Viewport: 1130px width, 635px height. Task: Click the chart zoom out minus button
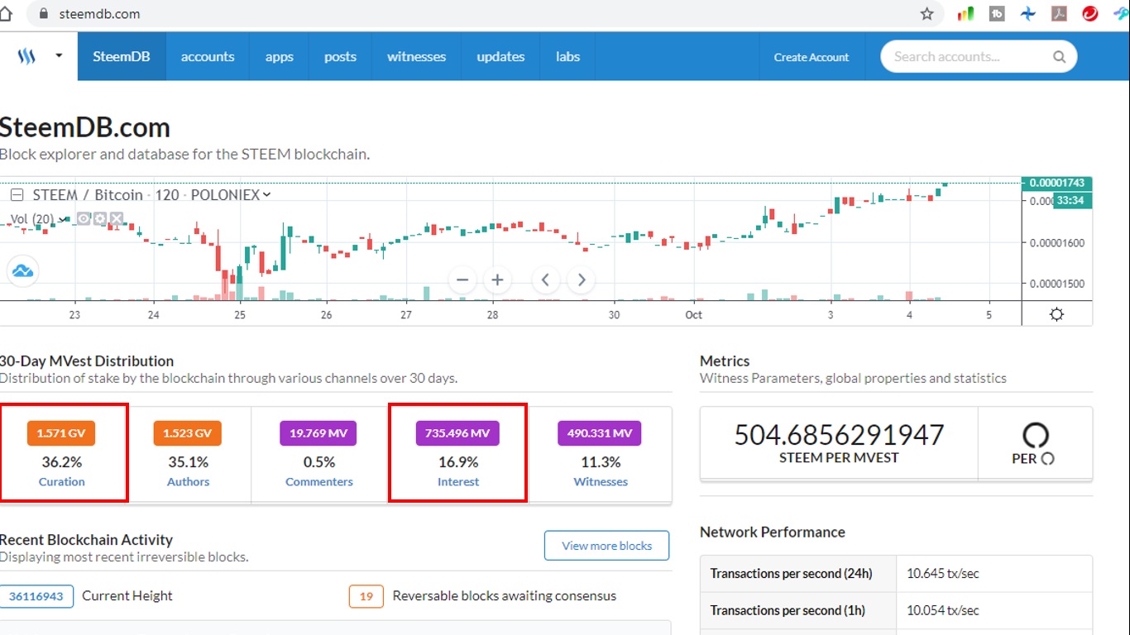coord(462,279)
